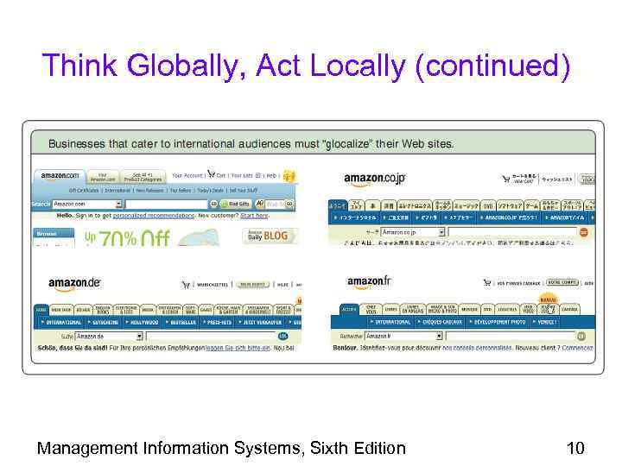Click the amazon.fr search text field
Viewport: 622px width, 466px height.
pyautogui.click(x=511, y=337)
